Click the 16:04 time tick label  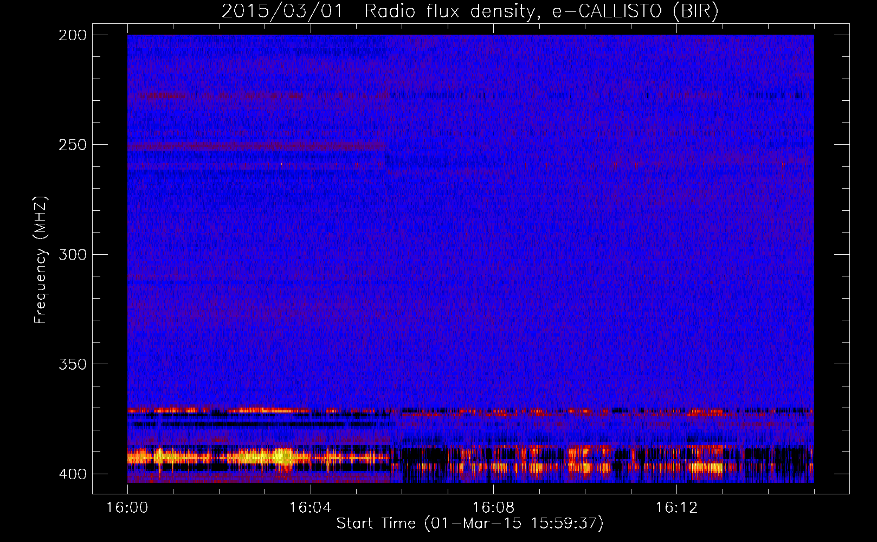coord(310,508)
